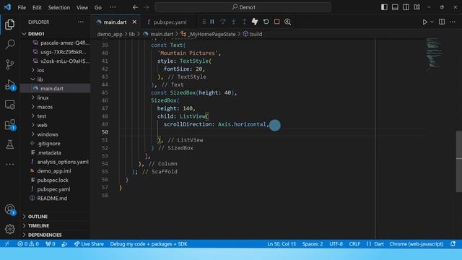Switch to the pubspec.yaml tab
Screen dimensions: 462x260
[x=170, y=22]
